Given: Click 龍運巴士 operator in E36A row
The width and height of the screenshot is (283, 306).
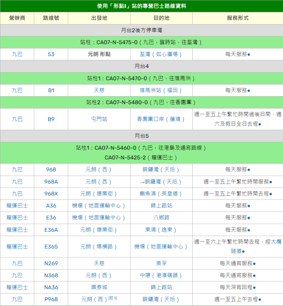Looking at the screenshot, I should [17, 230].
